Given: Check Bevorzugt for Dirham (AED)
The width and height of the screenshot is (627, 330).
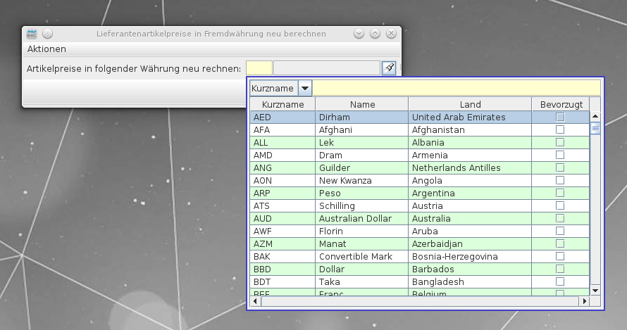Looking at the screenshot, I should click(x=560, y=117).
